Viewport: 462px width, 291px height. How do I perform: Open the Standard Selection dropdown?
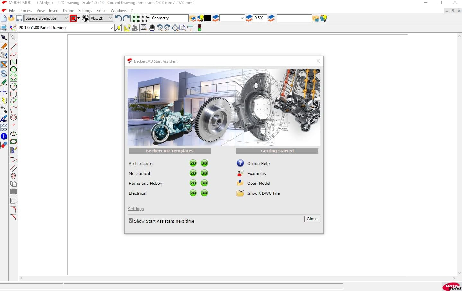(x=66, y=18)
